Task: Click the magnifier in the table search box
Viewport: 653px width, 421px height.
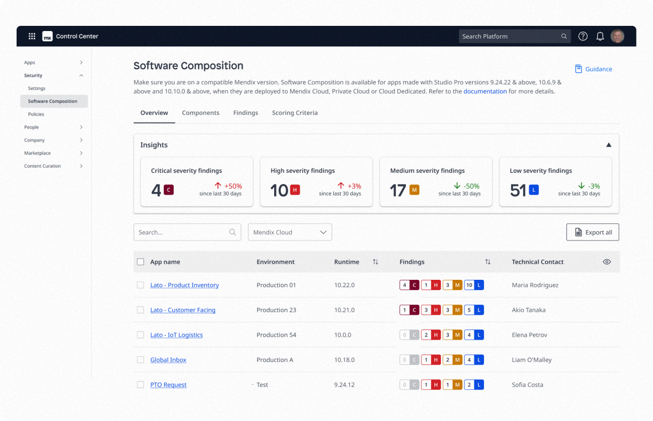Action: pos(233,232)
